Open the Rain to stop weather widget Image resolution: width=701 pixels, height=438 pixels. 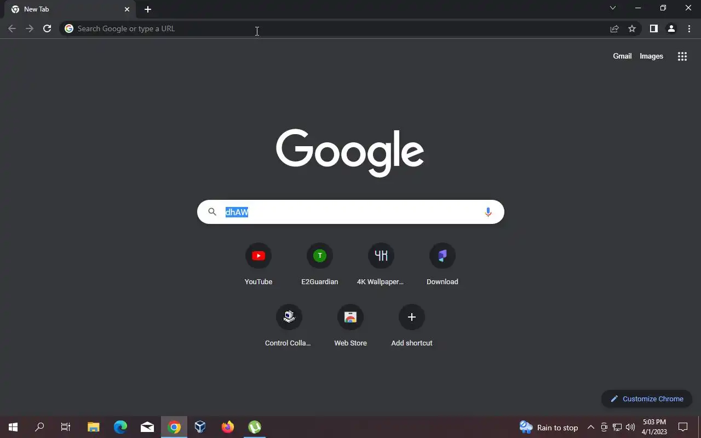pos(549,427)
